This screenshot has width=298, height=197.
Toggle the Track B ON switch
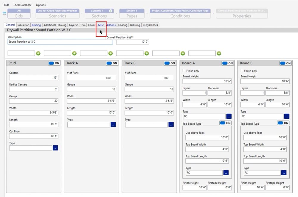click(170, 63)
